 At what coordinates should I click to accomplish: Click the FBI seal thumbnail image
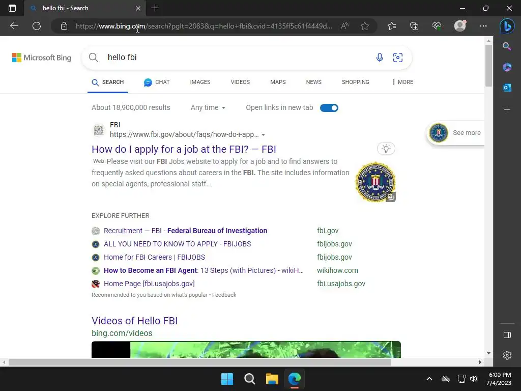(375, 182)
